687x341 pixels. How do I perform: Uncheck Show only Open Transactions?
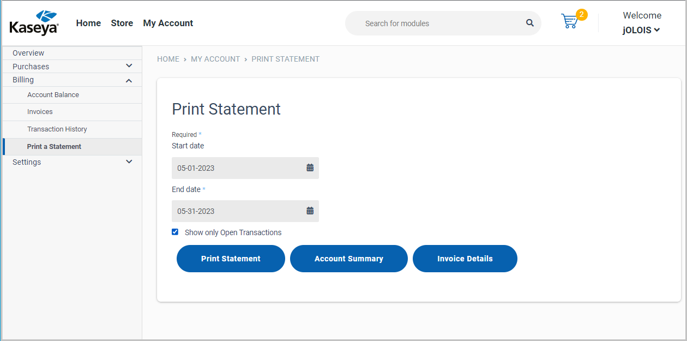pos(175,231)
